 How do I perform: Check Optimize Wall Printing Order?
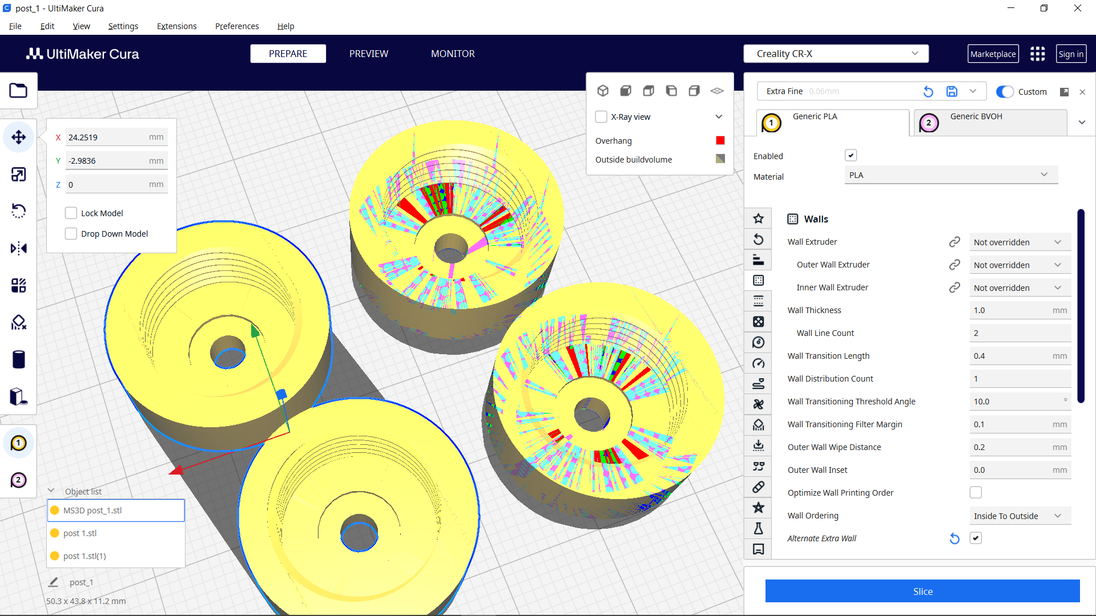coord(976,492)
